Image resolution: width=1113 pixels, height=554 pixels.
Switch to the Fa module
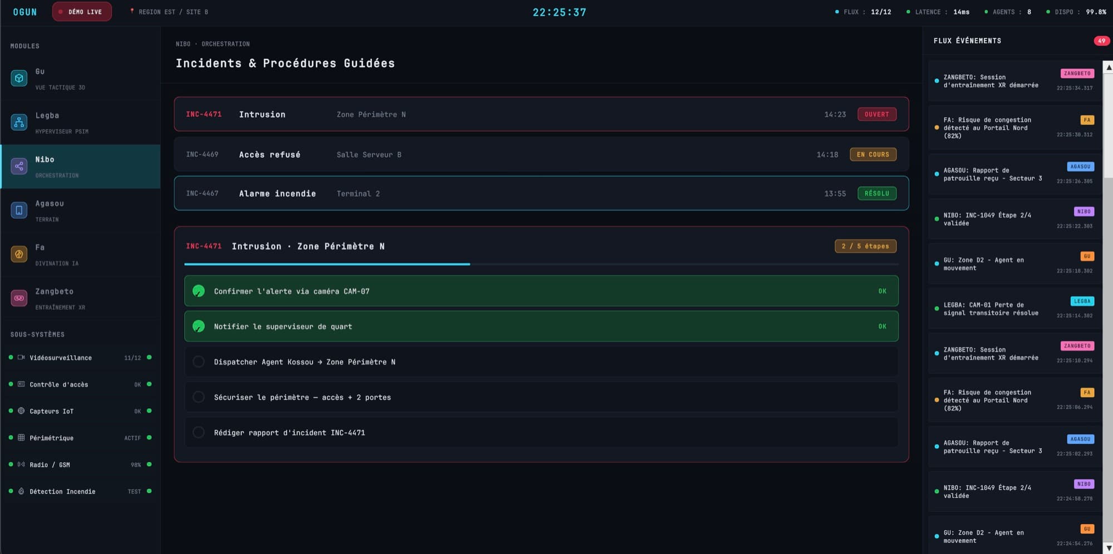click(81, 254)
